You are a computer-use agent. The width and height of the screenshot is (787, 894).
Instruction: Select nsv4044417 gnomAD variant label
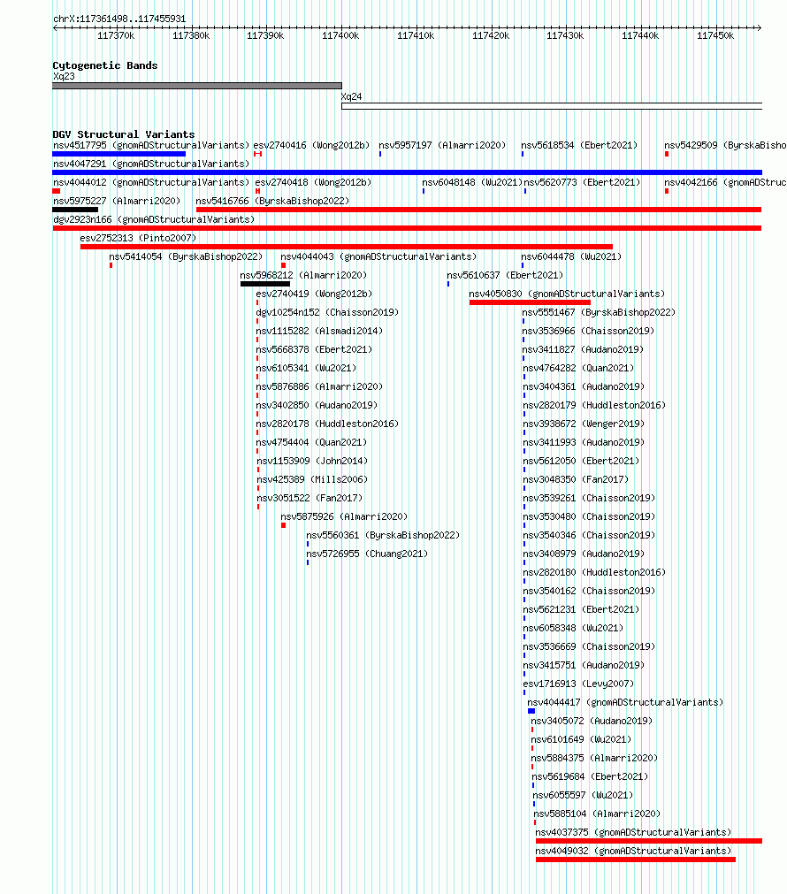click(625, 702)
